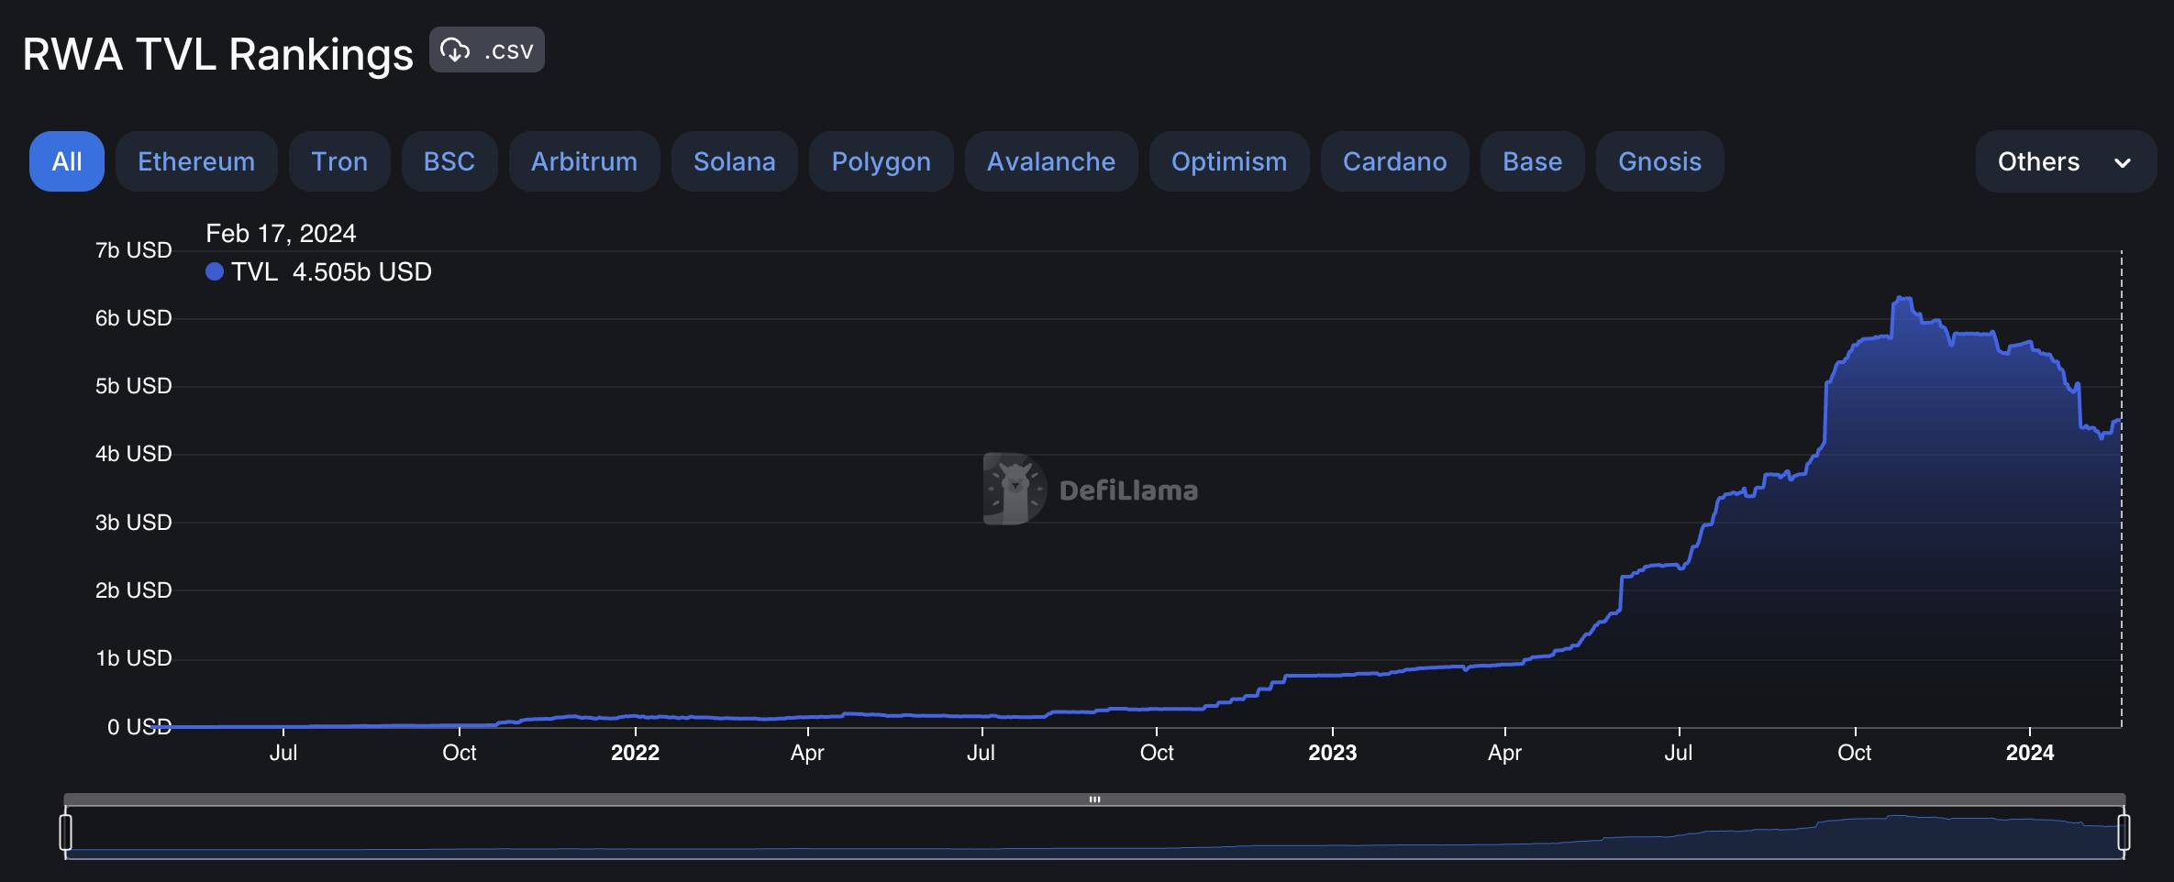Image resolution: width=2174 pixels, height=882 pixels.
Task: Click the chart peak near 6b USD
Action: click(1902, 299)
